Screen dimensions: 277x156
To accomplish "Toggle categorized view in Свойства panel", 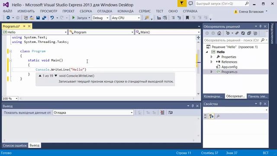I will click(x=206, y=116).
